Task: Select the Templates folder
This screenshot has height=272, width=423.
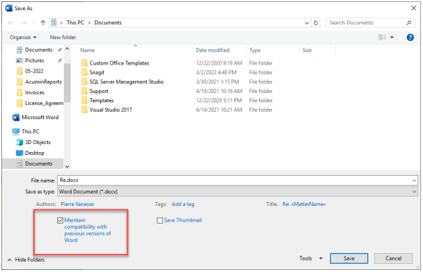Action: click(102, 100)
